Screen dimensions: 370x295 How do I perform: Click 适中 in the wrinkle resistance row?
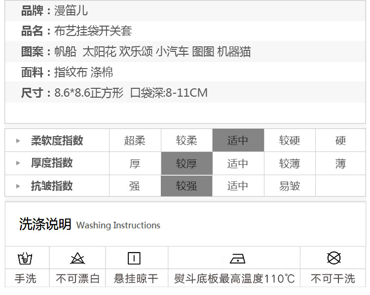[238, 186]
